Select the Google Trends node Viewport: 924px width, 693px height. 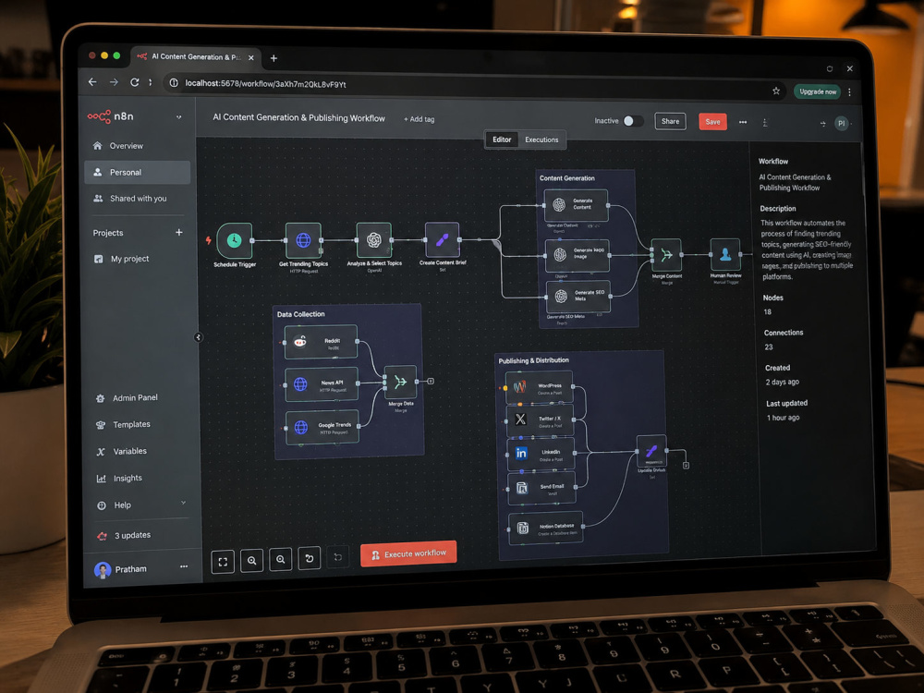pos(322,427)
